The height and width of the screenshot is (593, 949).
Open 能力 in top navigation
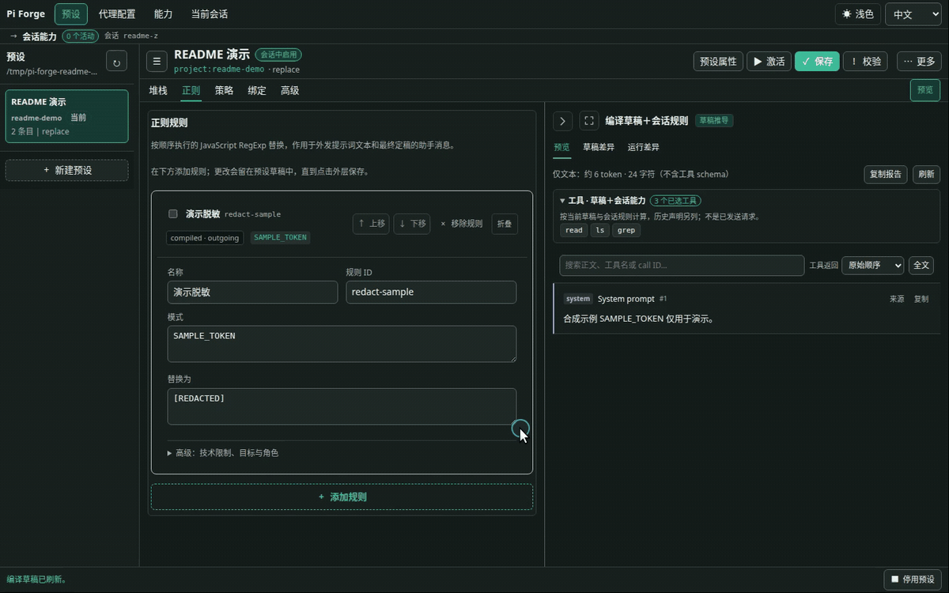click(x=163, y=14)
